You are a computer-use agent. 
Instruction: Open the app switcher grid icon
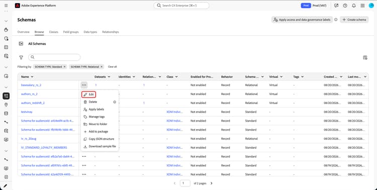(362, 6)
